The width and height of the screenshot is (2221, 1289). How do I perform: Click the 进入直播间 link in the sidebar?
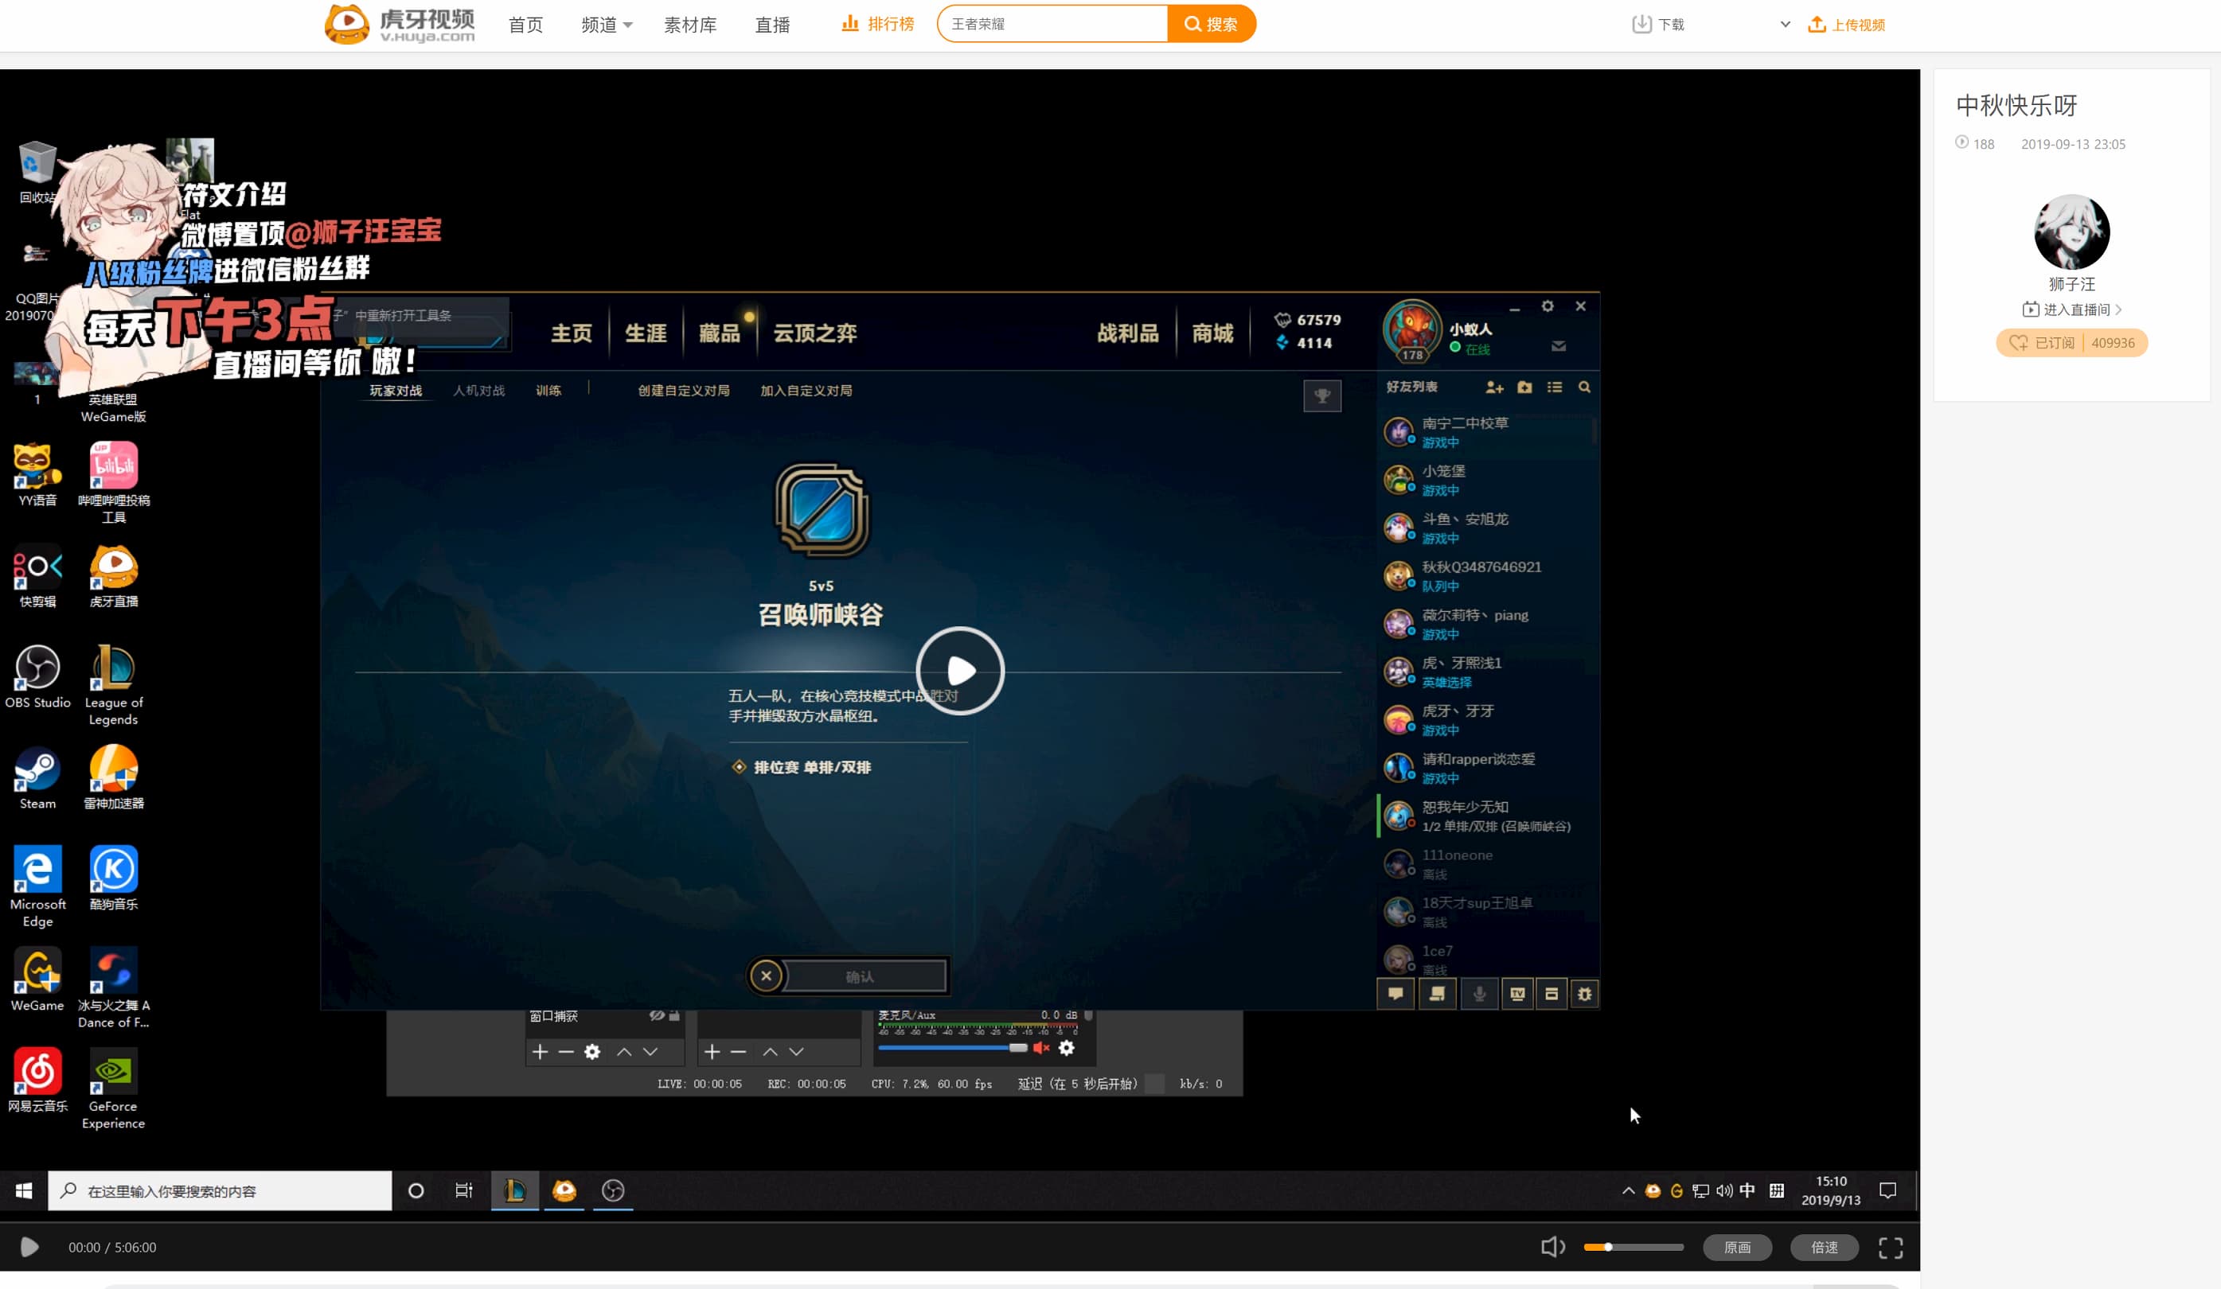click(2071, 310)
